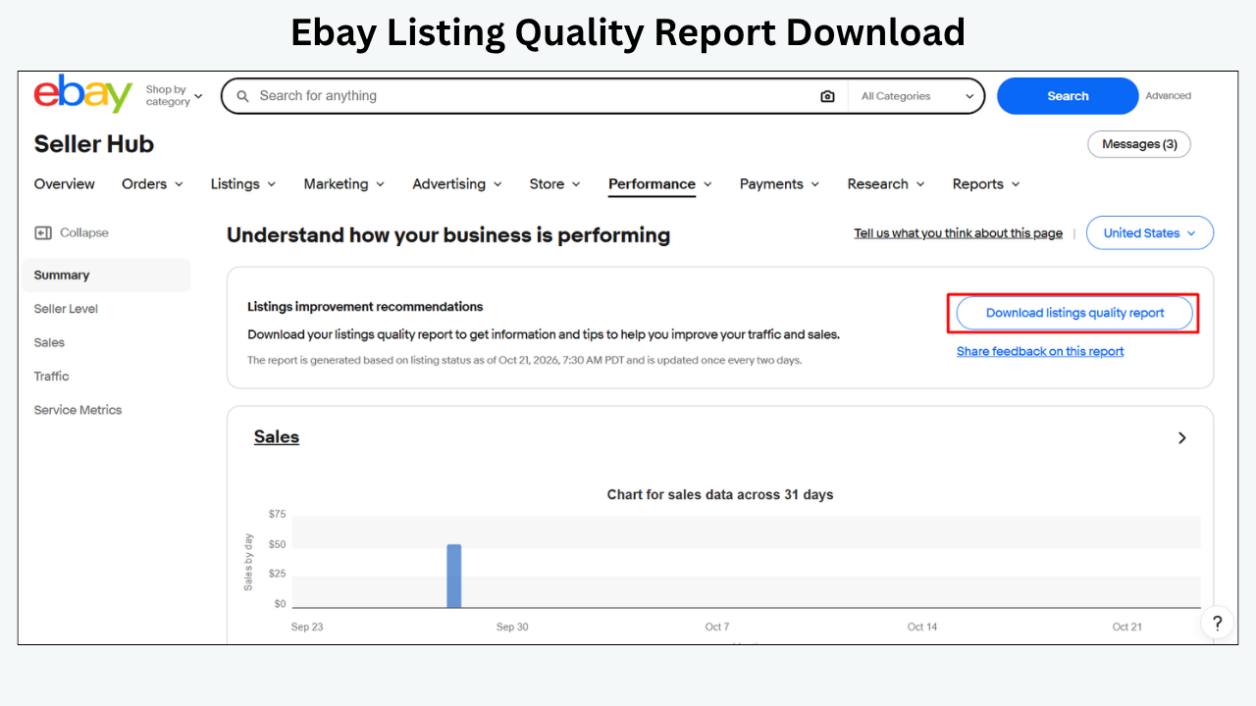Image resolution: width=1256 pixels, height=706 pixels.
Task: Click the Collapse sidebar icon
Action: coord(43,233)
